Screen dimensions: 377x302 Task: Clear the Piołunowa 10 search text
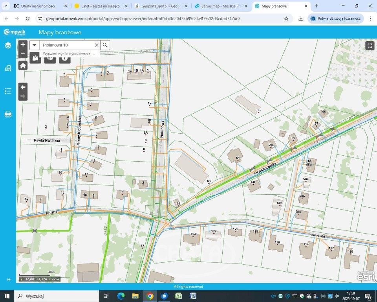pos(96,45)
